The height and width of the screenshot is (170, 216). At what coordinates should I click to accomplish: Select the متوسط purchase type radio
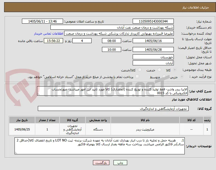pos(164,76)
